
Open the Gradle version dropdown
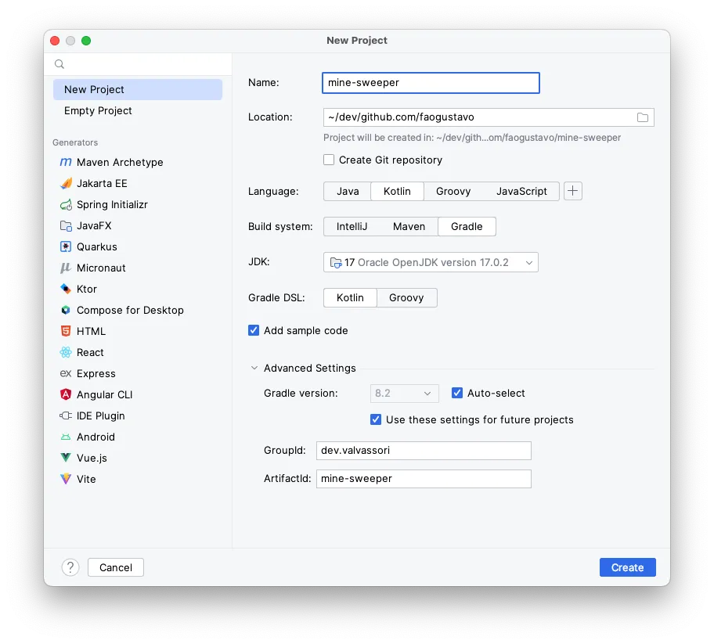pyautogui.click(x=404, y=394)
